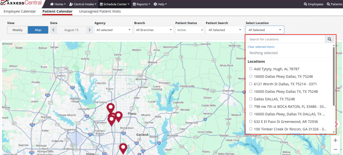Check 798 nw 7th st BOCA RATON location
343x155 pixels.
click(251, 106)
